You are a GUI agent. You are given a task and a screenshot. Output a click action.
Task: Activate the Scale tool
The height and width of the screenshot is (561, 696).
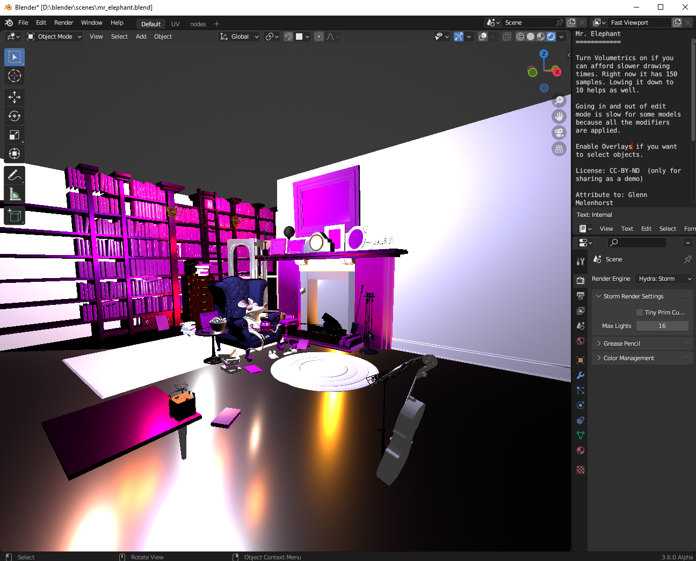[15, 135]
